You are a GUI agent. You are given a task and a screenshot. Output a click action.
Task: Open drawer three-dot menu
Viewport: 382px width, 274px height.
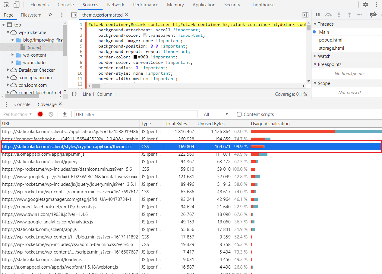[6, 104]
